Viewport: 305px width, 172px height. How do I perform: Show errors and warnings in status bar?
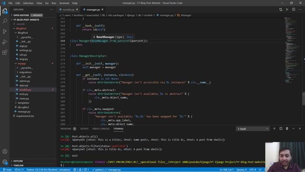[81, 170]
